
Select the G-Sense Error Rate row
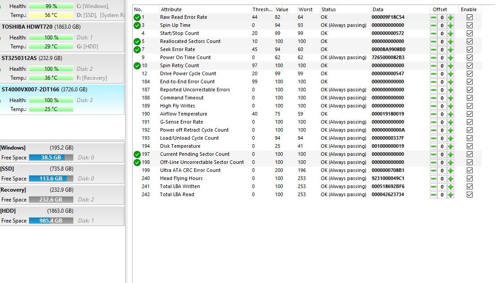tap(182, 122)
